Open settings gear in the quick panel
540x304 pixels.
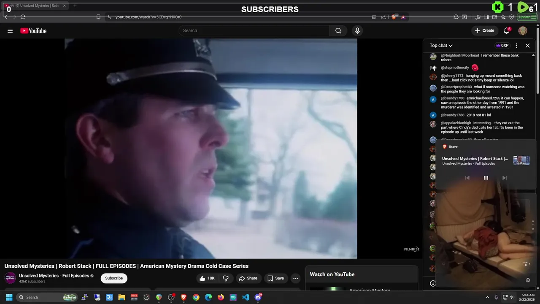click(528, 280)
